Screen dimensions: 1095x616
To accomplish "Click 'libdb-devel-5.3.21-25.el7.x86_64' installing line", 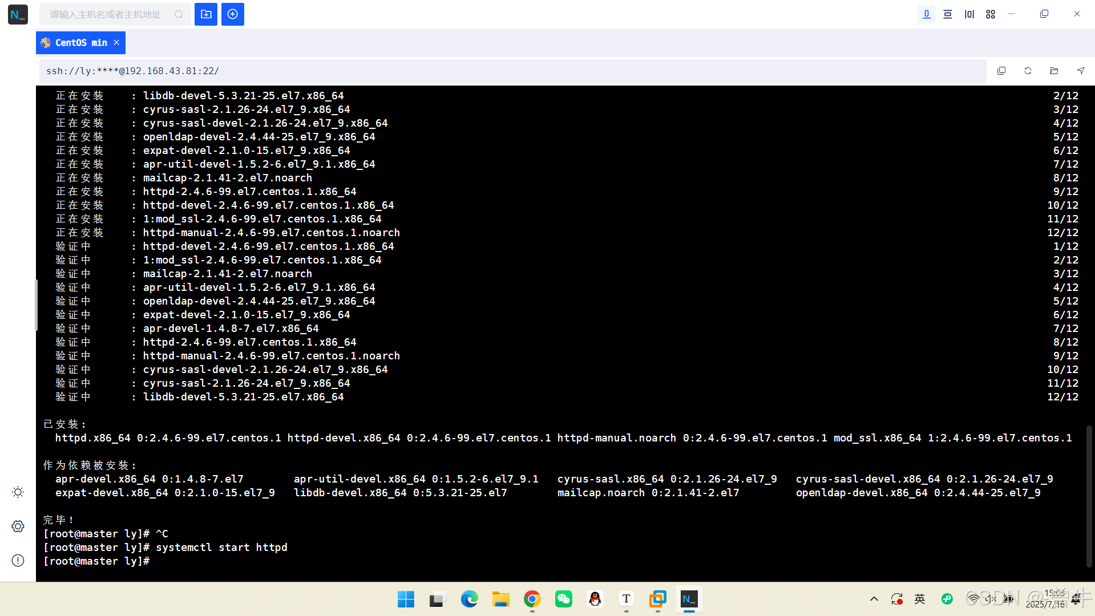I will [x=200, y=96].
